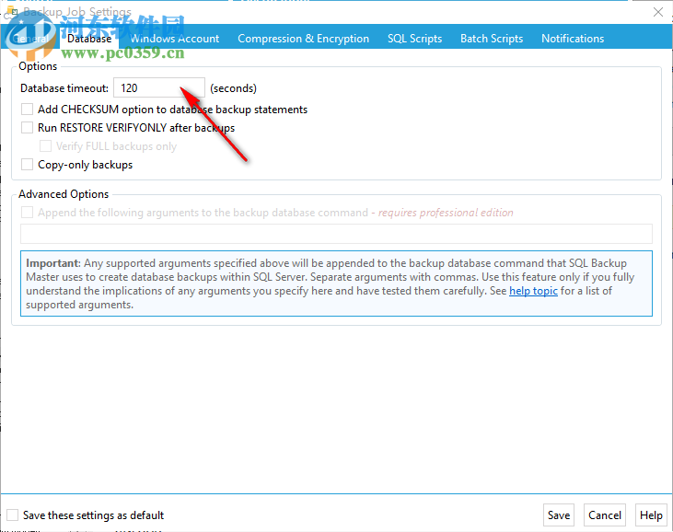Switch to the General tab

pos(30,39)
